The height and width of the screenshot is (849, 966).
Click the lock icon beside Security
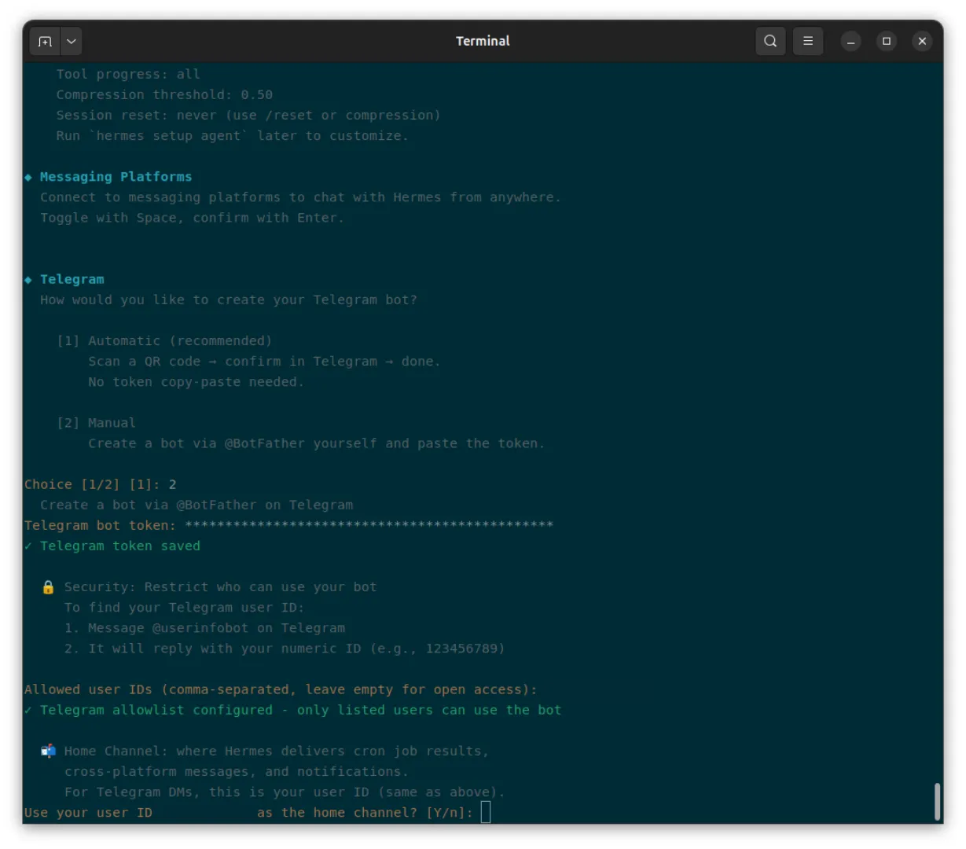click(x=48, y=587)
